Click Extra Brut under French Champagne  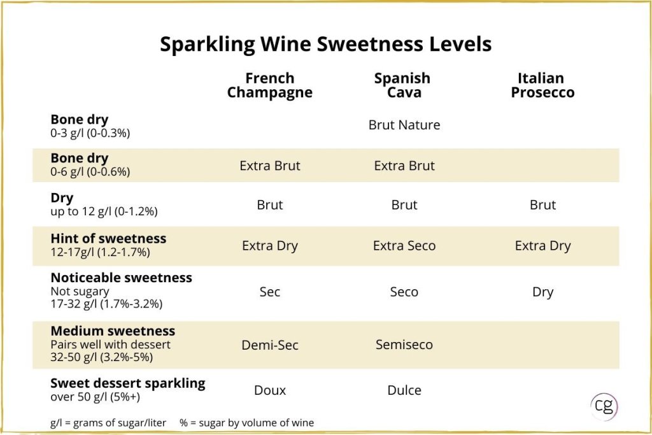[270, 166]
